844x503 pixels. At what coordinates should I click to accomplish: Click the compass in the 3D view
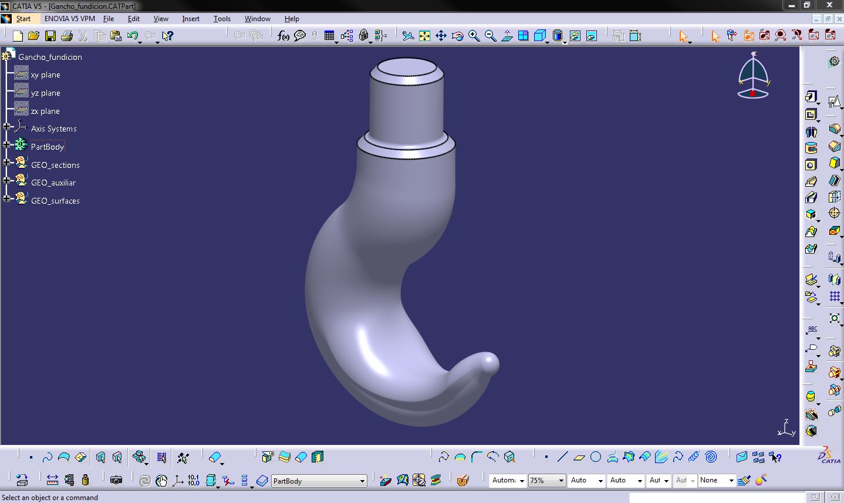coord(754,75)
